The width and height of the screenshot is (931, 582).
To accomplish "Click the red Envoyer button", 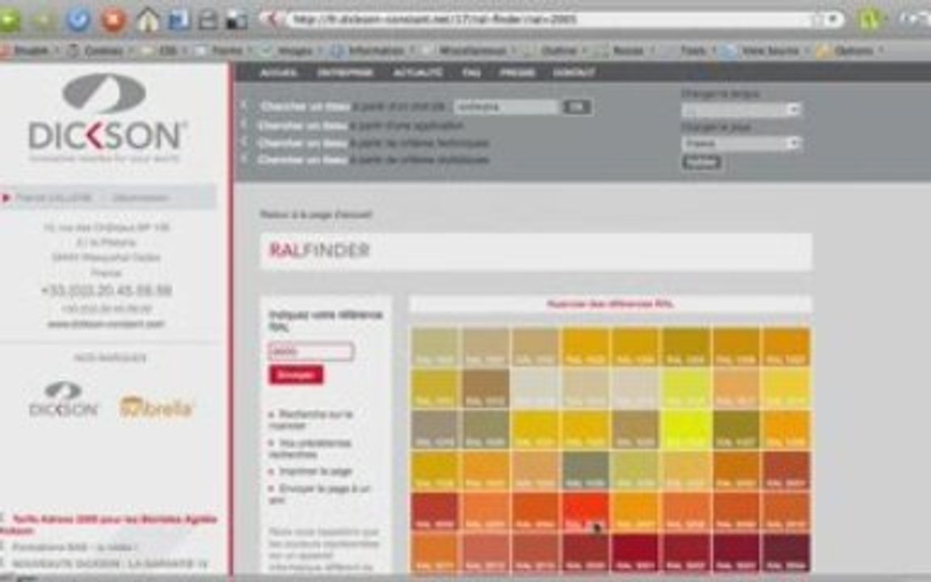I will [296, 375].
